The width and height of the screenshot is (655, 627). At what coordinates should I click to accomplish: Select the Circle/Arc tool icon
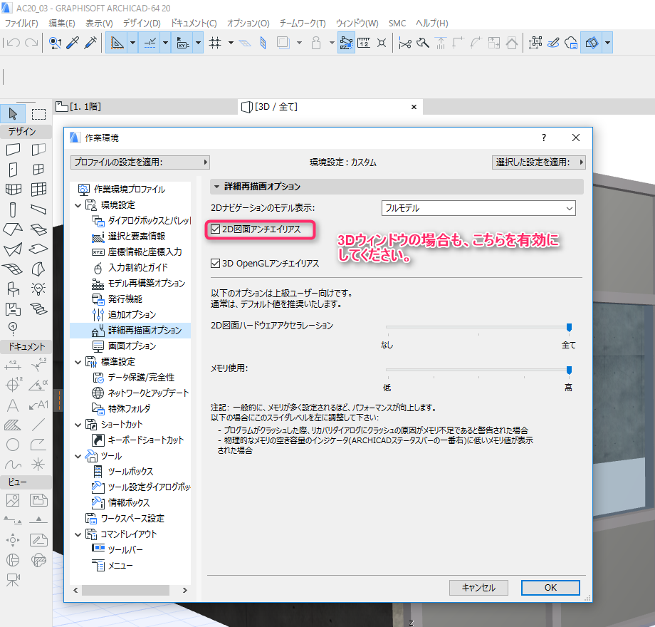click(x=13, y=445)
